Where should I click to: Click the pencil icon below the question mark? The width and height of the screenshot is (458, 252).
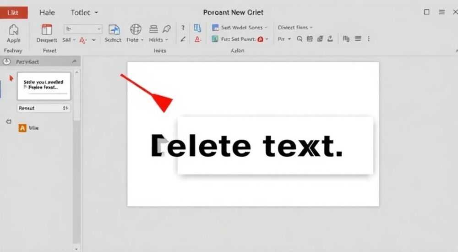pos(183,39)
